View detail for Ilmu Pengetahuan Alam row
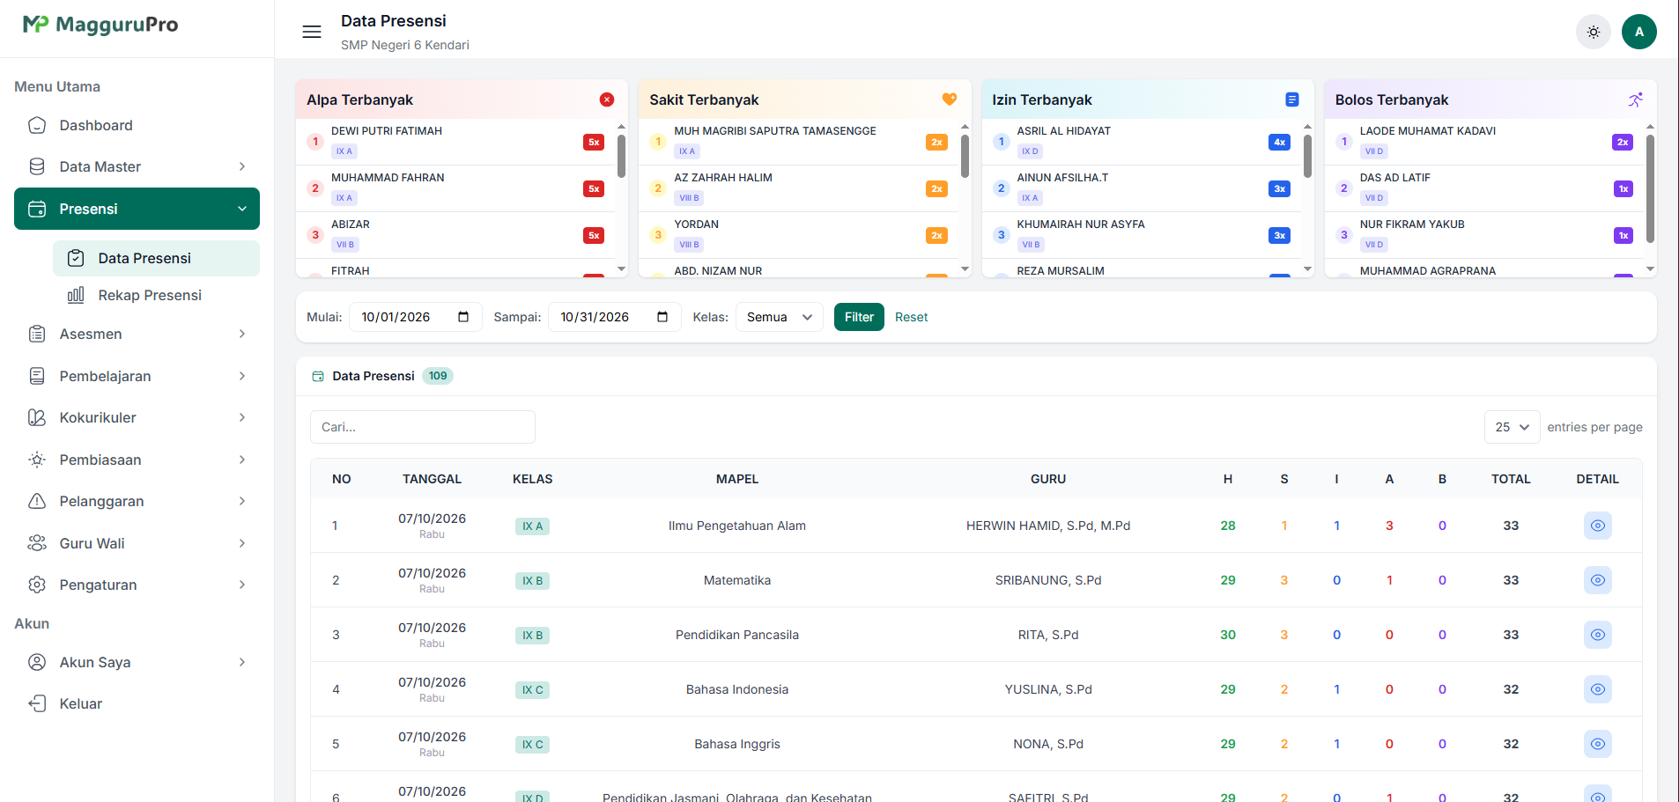 point(1597,526)
